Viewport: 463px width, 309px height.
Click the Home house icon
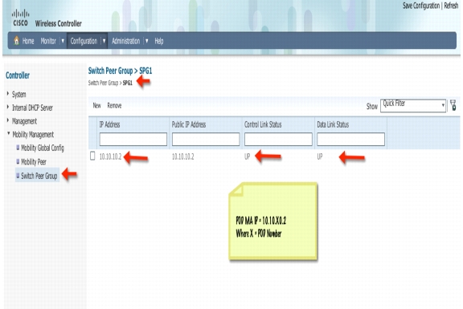click(17, 40)
